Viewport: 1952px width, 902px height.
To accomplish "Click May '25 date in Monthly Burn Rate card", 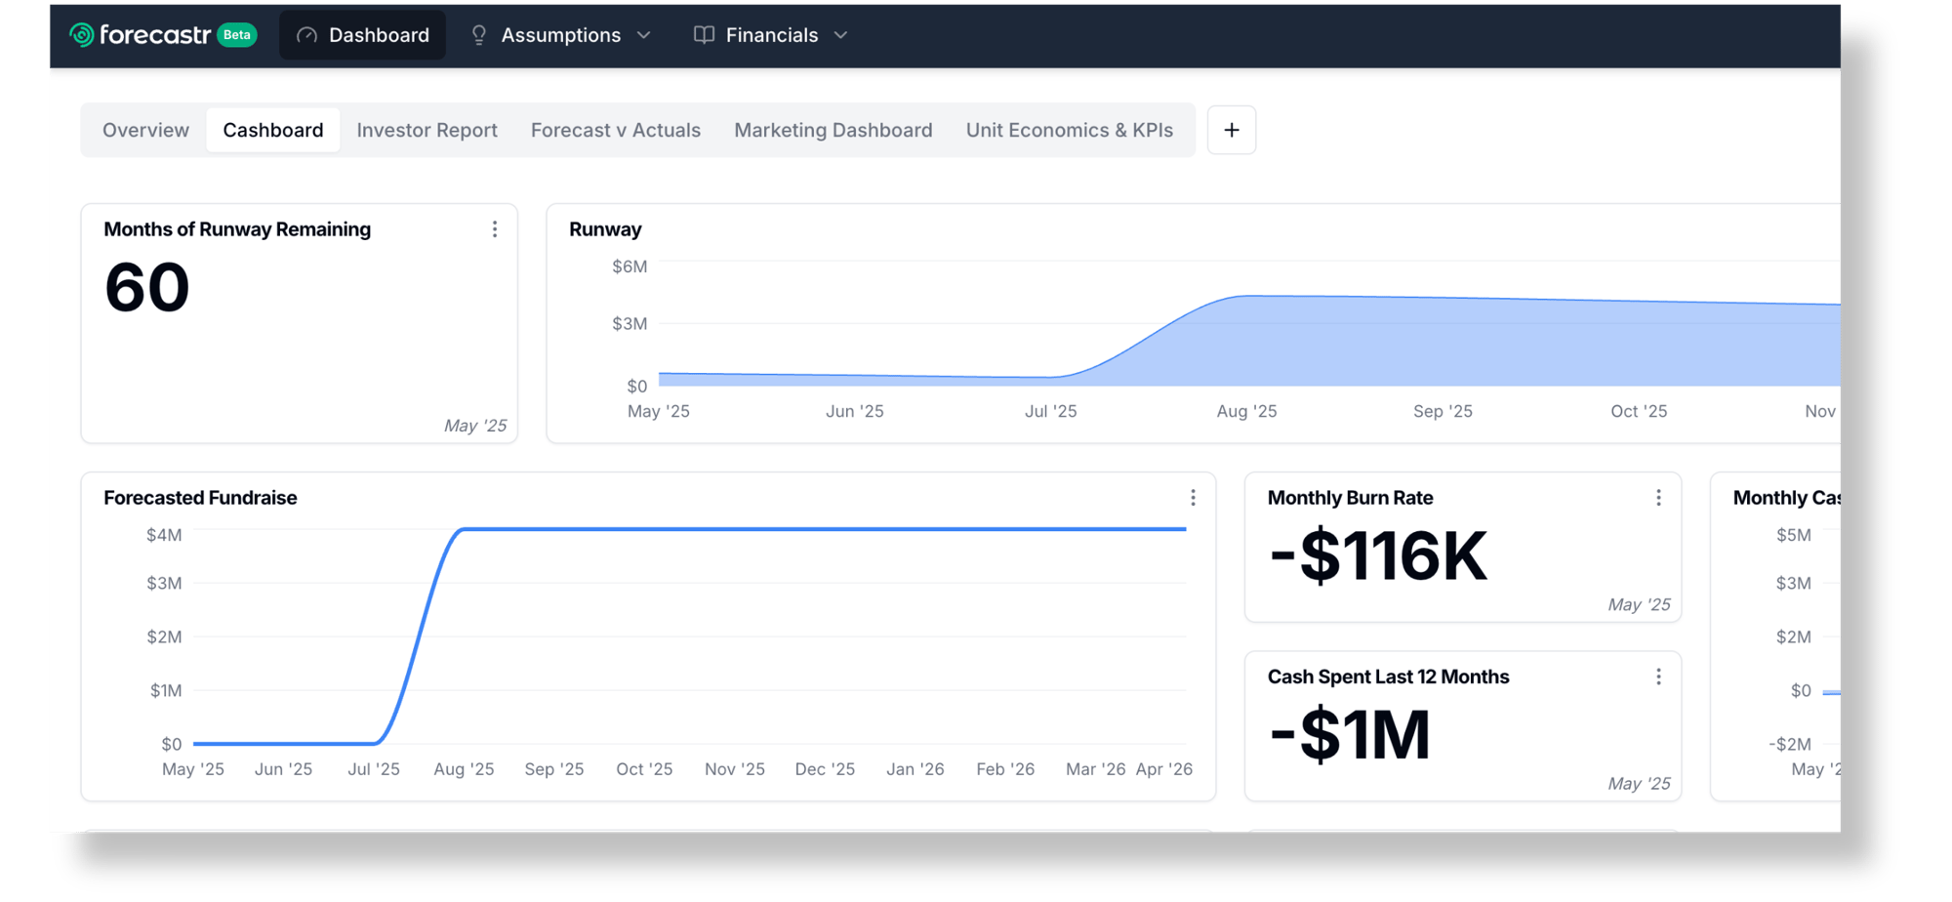I will [x=1639, y=605].
